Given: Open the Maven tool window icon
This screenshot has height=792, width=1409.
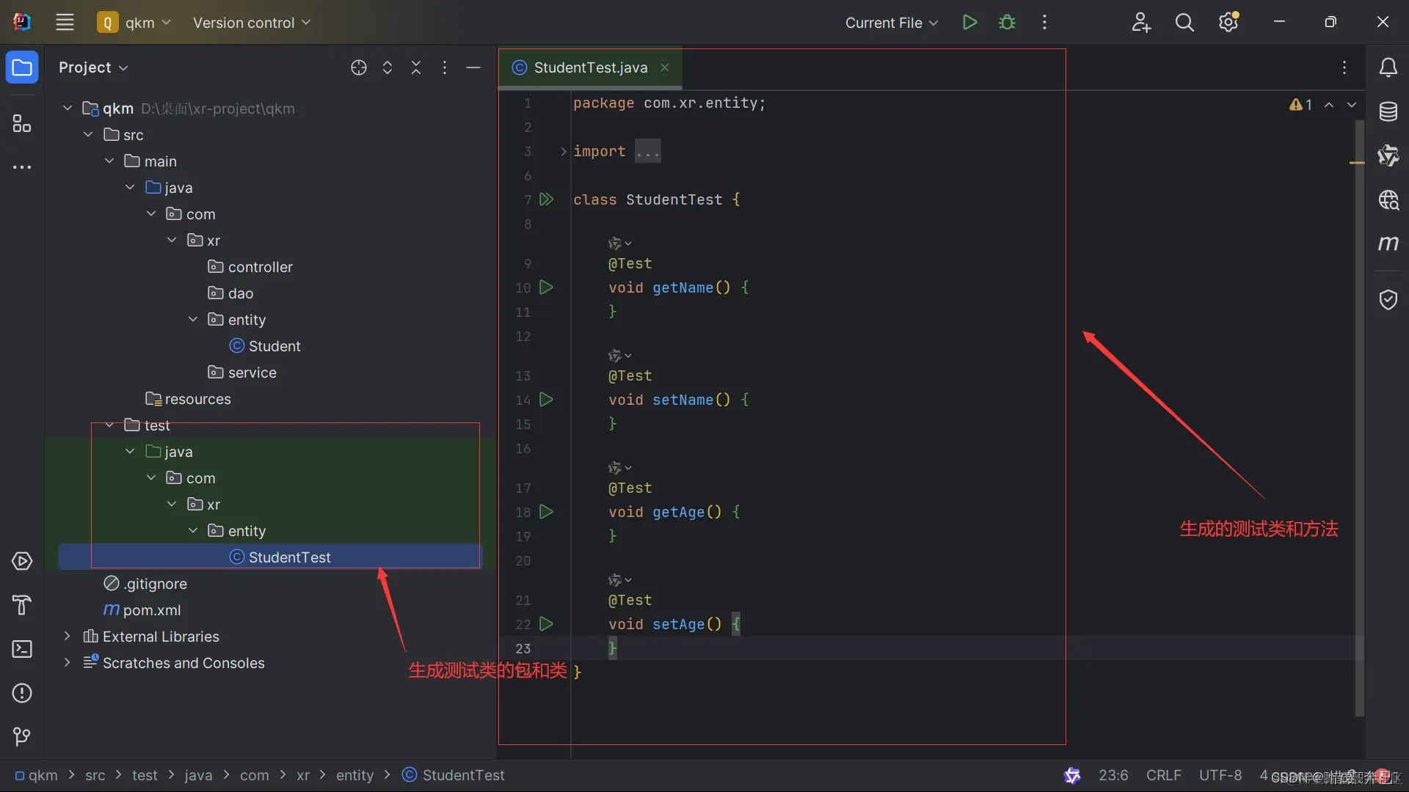Looking at the screenshot, I should point(1388,243).
